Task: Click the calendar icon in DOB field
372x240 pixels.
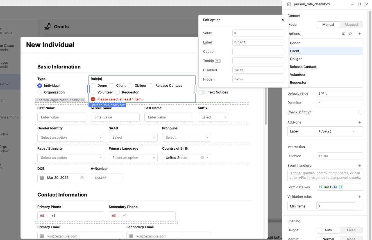Action: [x=42, y=178]
